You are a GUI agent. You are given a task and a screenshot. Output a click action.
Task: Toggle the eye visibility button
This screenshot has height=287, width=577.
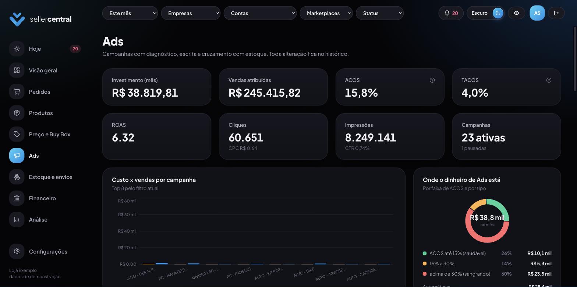516,13
